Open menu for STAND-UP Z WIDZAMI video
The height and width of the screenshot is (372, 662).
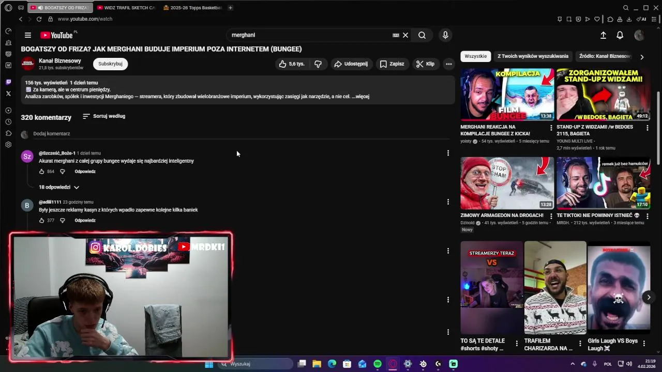pos(647,128)
